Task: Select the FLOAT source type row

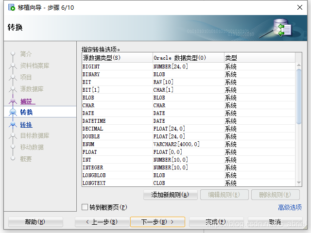Action: coord(189,152)
